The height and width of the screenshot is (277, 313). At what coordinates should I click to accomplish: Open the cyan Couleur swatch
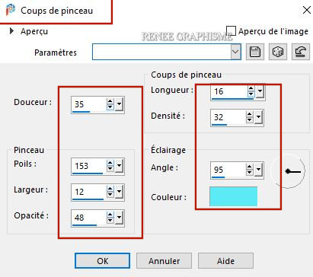click(x=233, y=196)
